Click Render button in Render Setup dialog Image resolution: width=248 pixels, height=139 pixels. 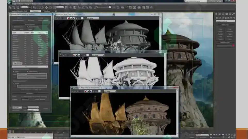[x=46, y=109]
